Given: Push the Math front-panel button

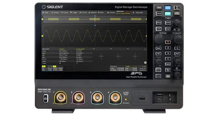Looking at the screenshot, I should coord(159,48).
